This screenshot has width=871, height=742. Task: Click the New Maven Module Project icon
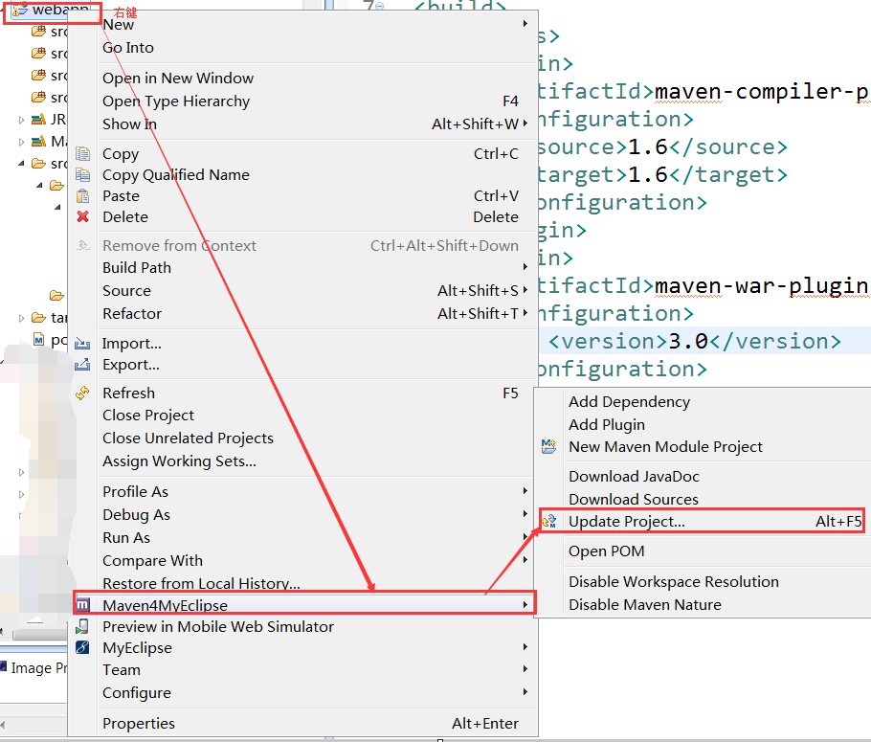(549, 447)
